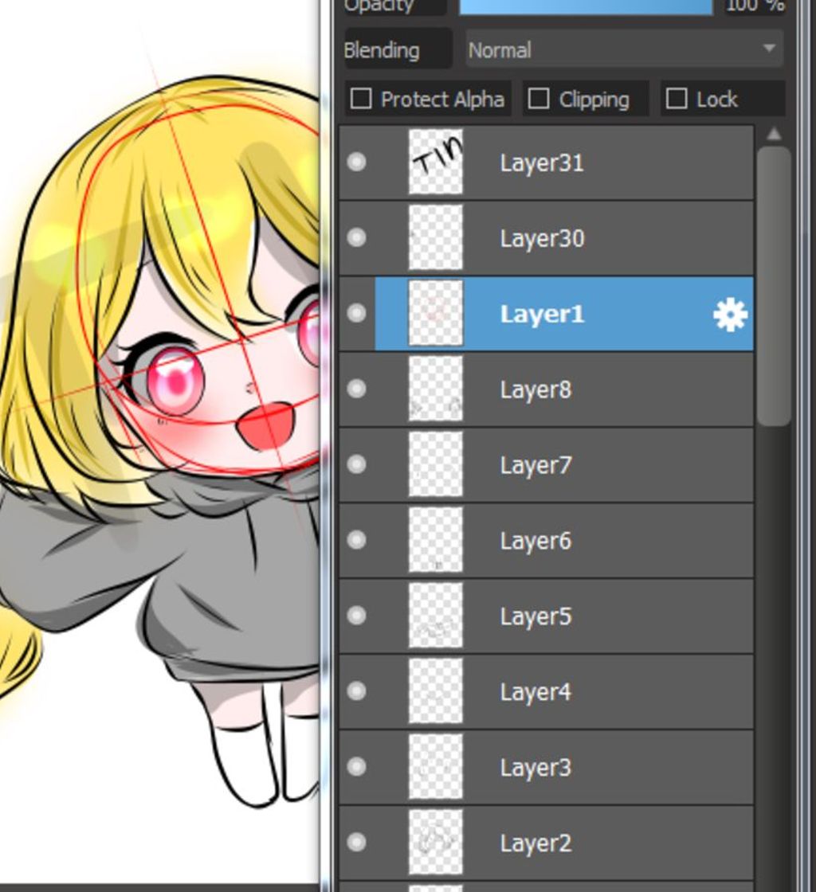Hide Layer30 visibility dot
Image resolution: width=816 pixels, height=892 pixels.
click(357, 237)
